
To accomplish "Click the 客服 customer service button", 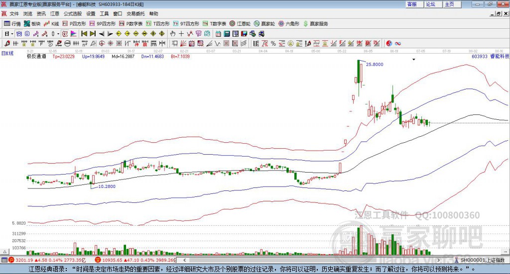I will tap(414, 4).
